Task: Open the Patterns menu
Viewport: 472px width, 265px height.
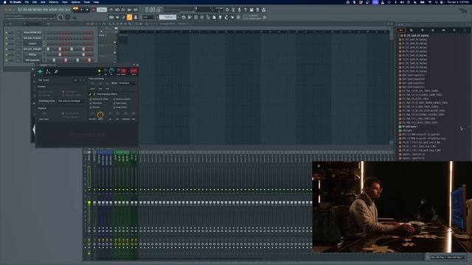Action: 54,2
